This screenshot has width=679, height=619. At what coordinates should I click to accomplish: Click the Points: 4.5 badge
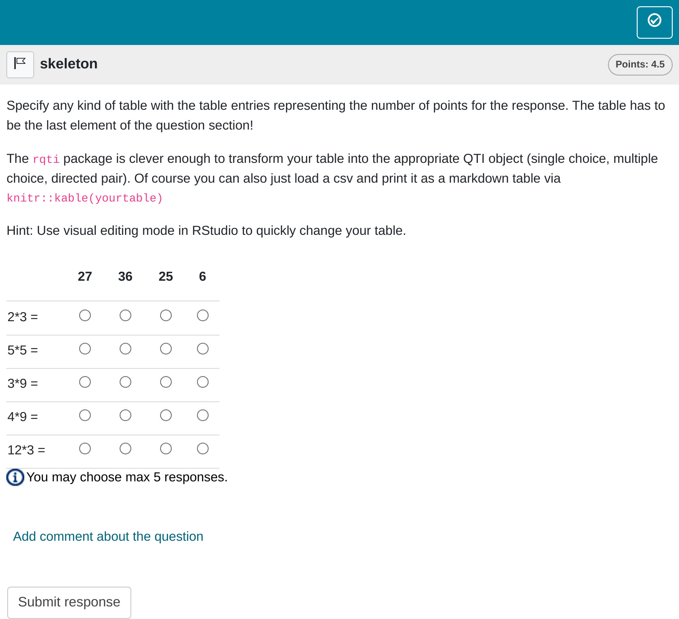pyautogui.click(x=640, y=64)
